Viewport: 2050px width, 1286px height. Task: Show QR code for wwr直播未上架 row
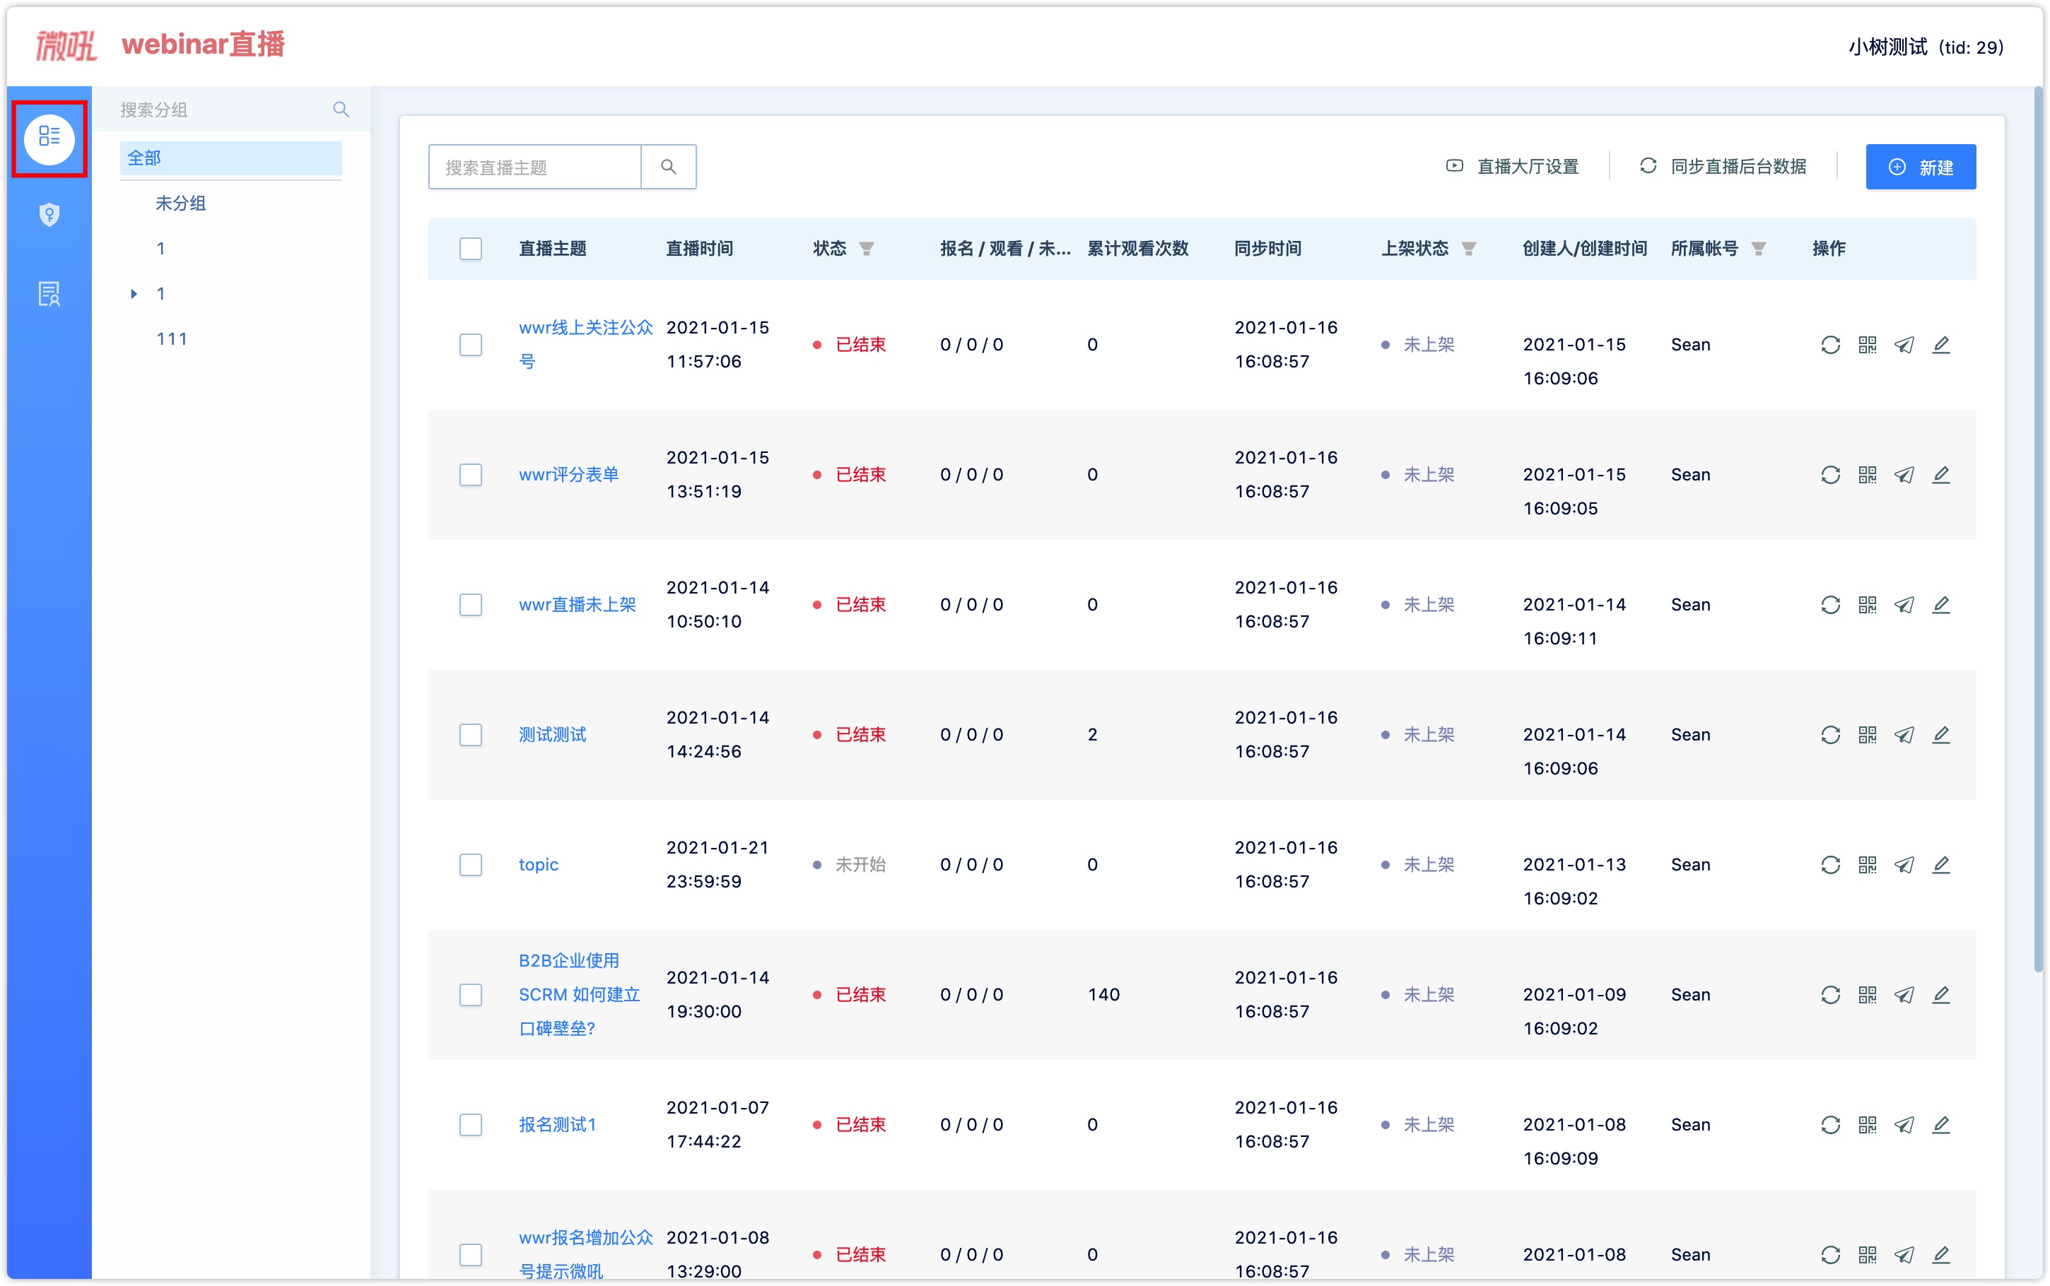[1867, 605]
